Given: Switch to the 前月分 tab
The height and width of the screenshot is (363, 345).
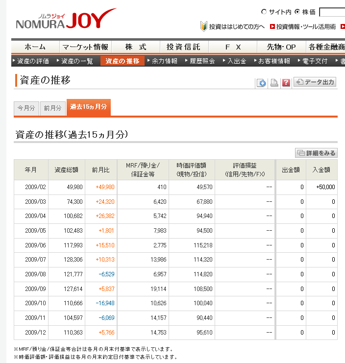Looking at the screenshot, I should pyautogui.click(x=52, y=108).
